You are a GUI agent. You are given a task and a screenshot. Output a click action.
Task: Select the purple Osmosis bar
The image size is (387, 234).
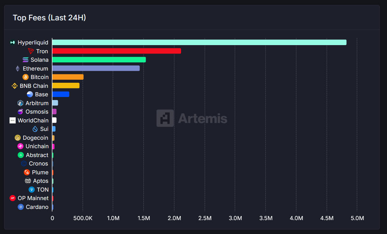pos(54,112)
